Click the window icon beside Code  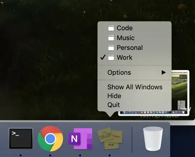tap(111, 28)
